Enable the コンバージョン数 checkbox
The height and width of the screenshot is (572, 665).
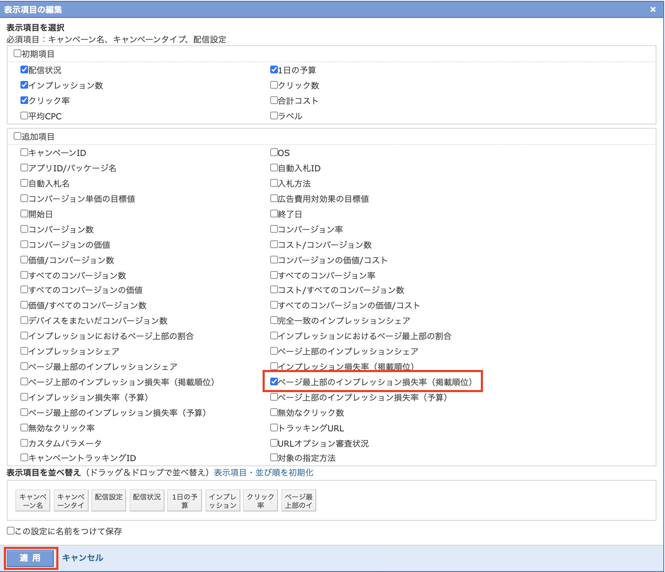tap(24, 229)
